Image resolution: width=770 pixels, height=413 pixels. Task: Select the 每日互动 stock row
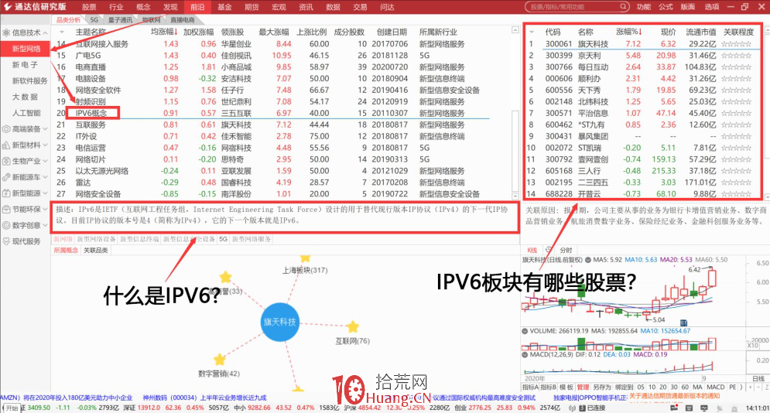pos(642,67)
